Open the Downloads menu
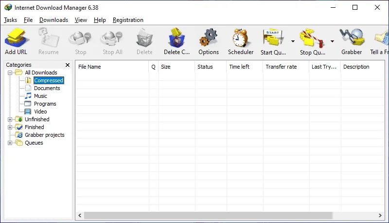389x223 pixels. [x=53, y=20]
